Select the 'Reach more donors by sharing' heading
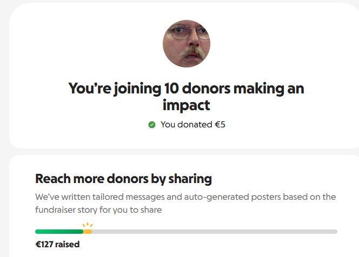 (123, 179)
